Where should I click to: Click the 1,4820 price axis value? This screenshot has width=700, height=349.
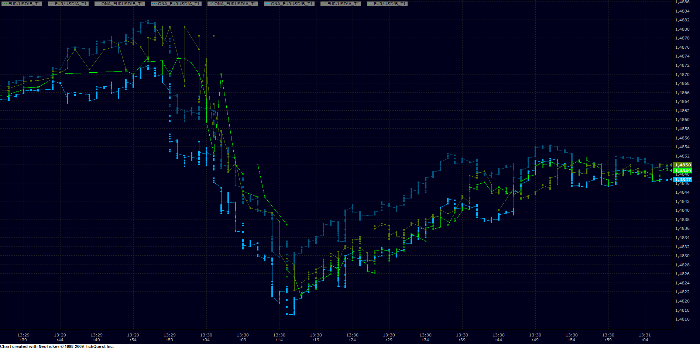[x=682, y=301]
